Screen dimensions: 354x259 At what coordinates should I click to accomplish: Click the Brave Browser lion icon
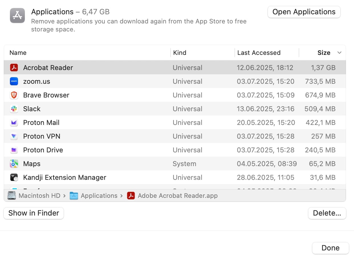point(14,95)
